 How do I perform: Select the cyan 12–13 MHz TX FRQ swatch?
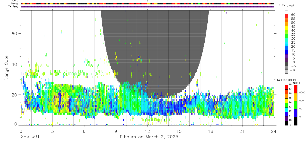point(286,109)
